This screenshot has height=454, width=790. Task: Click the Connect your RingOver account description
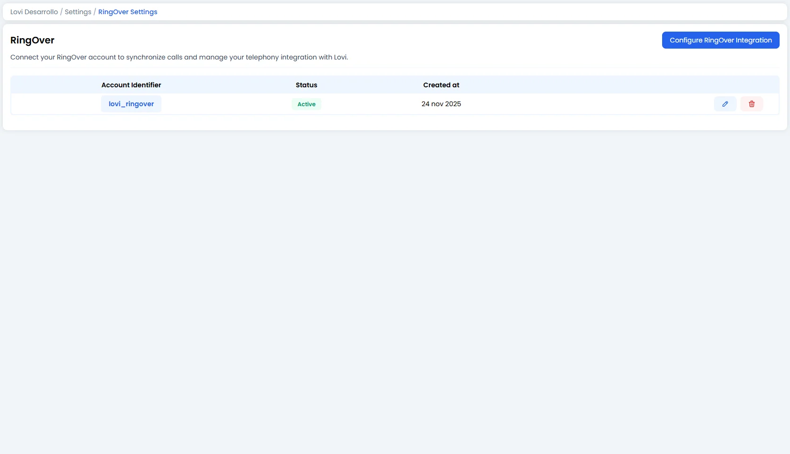tap(179, 57)
